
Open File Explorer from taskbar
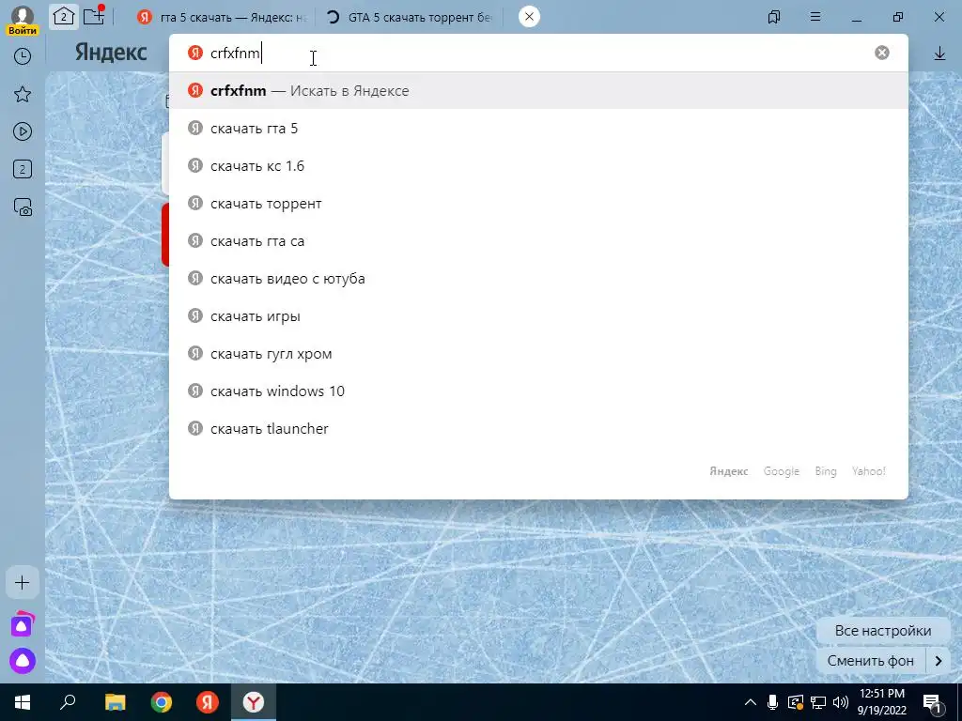coord(115,702)
